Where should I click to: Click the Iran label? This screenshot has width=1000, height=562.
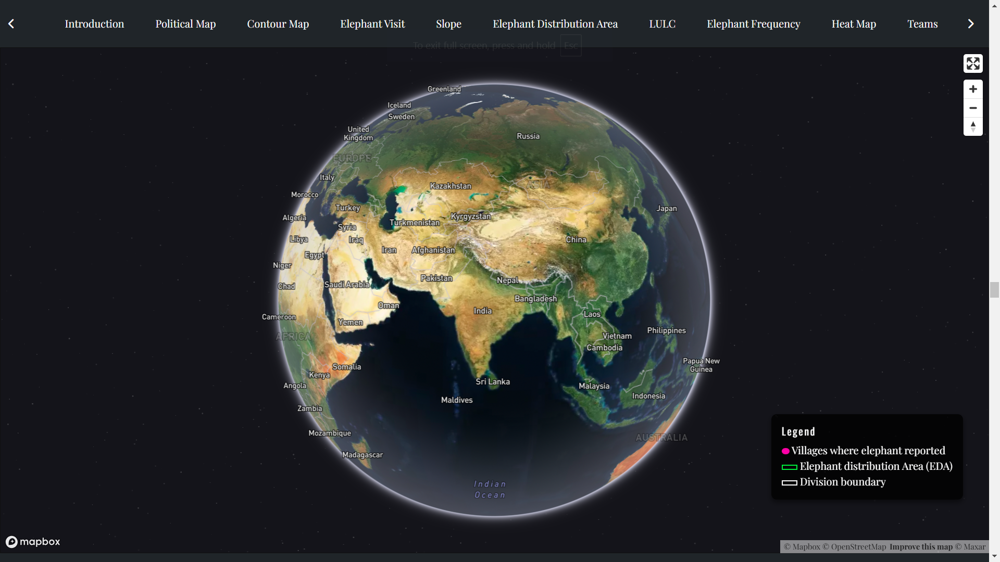pos(389,250)
